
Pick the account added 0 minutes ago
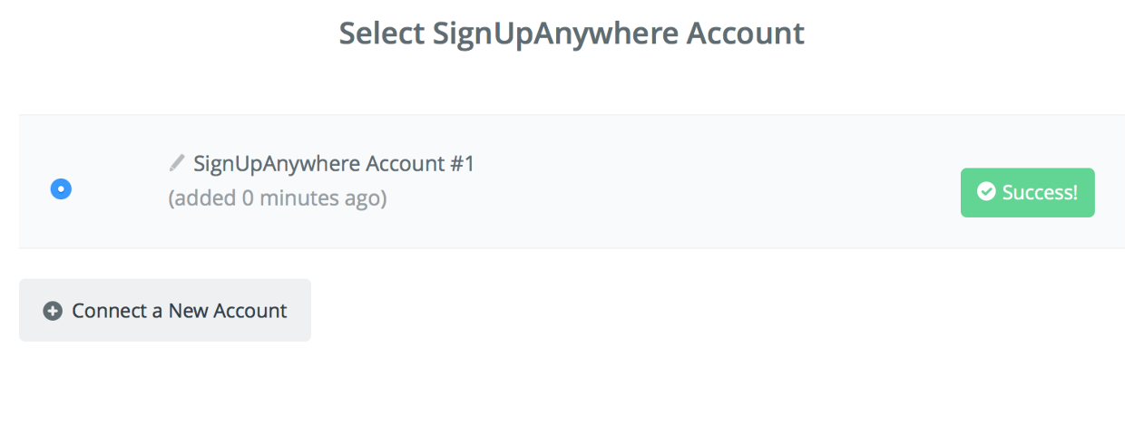pyautogui.click(x=61, y=188)
